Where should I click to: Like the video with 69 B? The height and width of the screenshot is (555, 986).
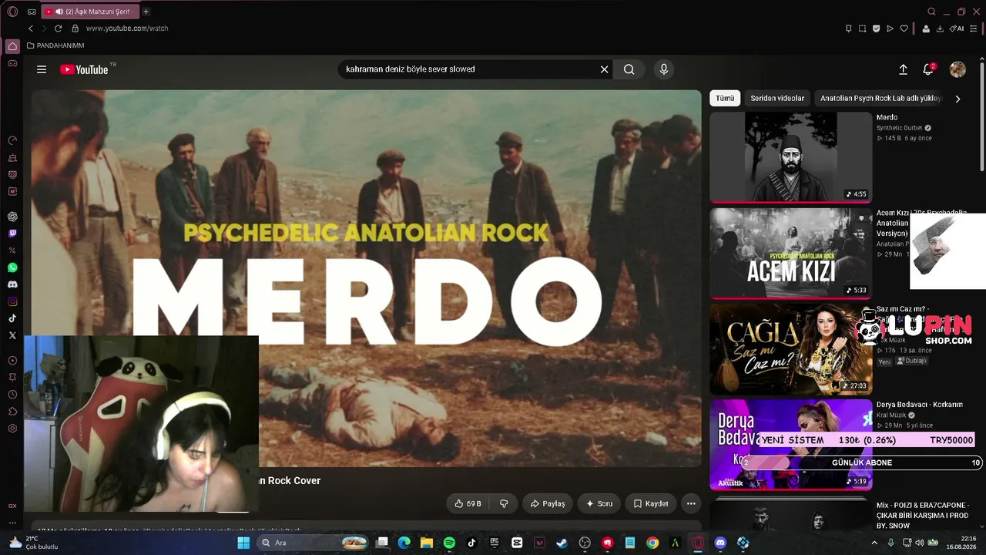(x=468, y=503)
